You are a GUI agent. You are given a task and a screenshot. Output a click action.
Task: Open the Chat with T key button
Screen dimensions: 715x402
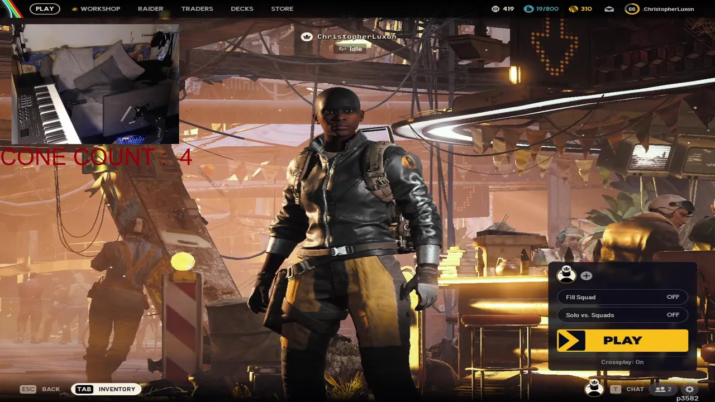627,389
